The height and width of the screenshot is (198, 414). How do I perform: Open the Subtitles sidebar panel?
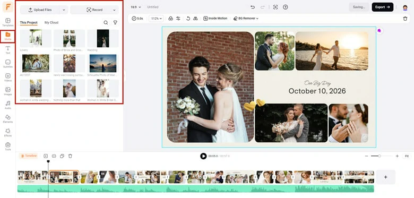(7, 64)
